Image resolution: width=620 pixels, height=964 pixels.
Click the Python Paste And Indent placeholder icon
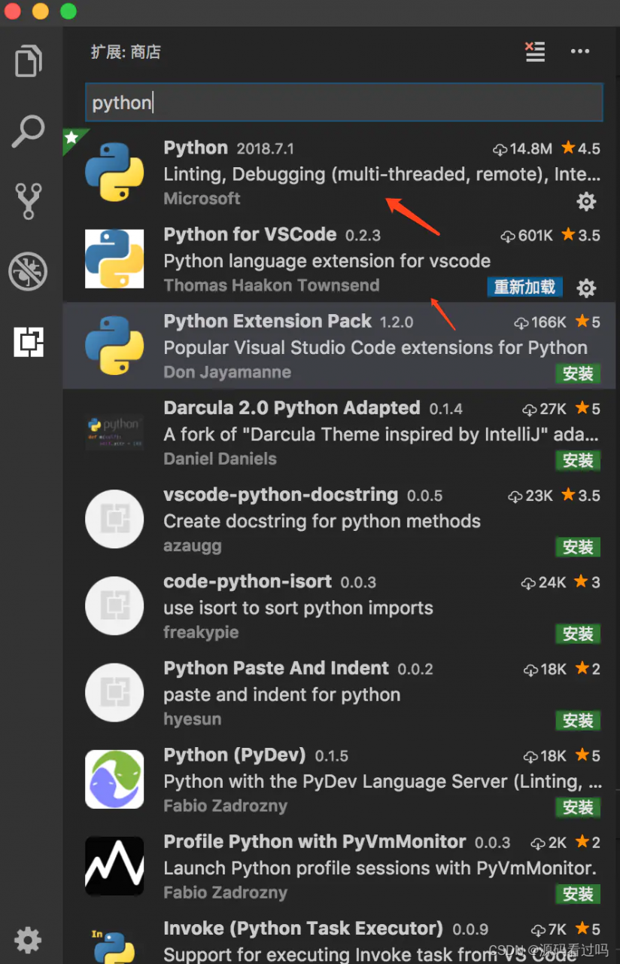pyautogui.click(x=114, y=692)
